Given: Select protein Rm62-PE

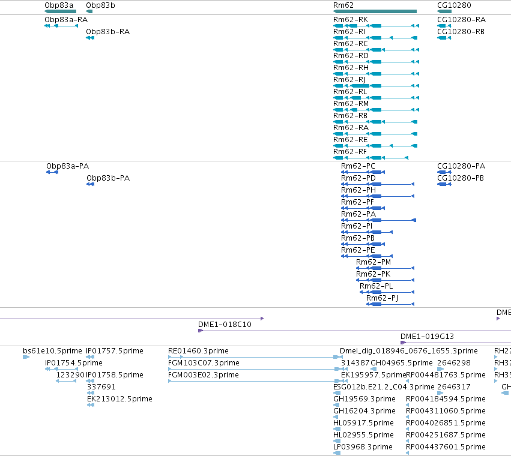Looking at the screenshot, I should [367, 256].
